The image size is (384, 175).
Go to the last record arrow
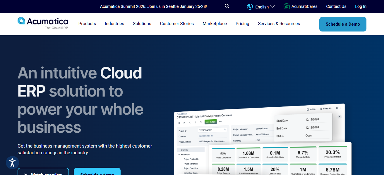(201, 122)
